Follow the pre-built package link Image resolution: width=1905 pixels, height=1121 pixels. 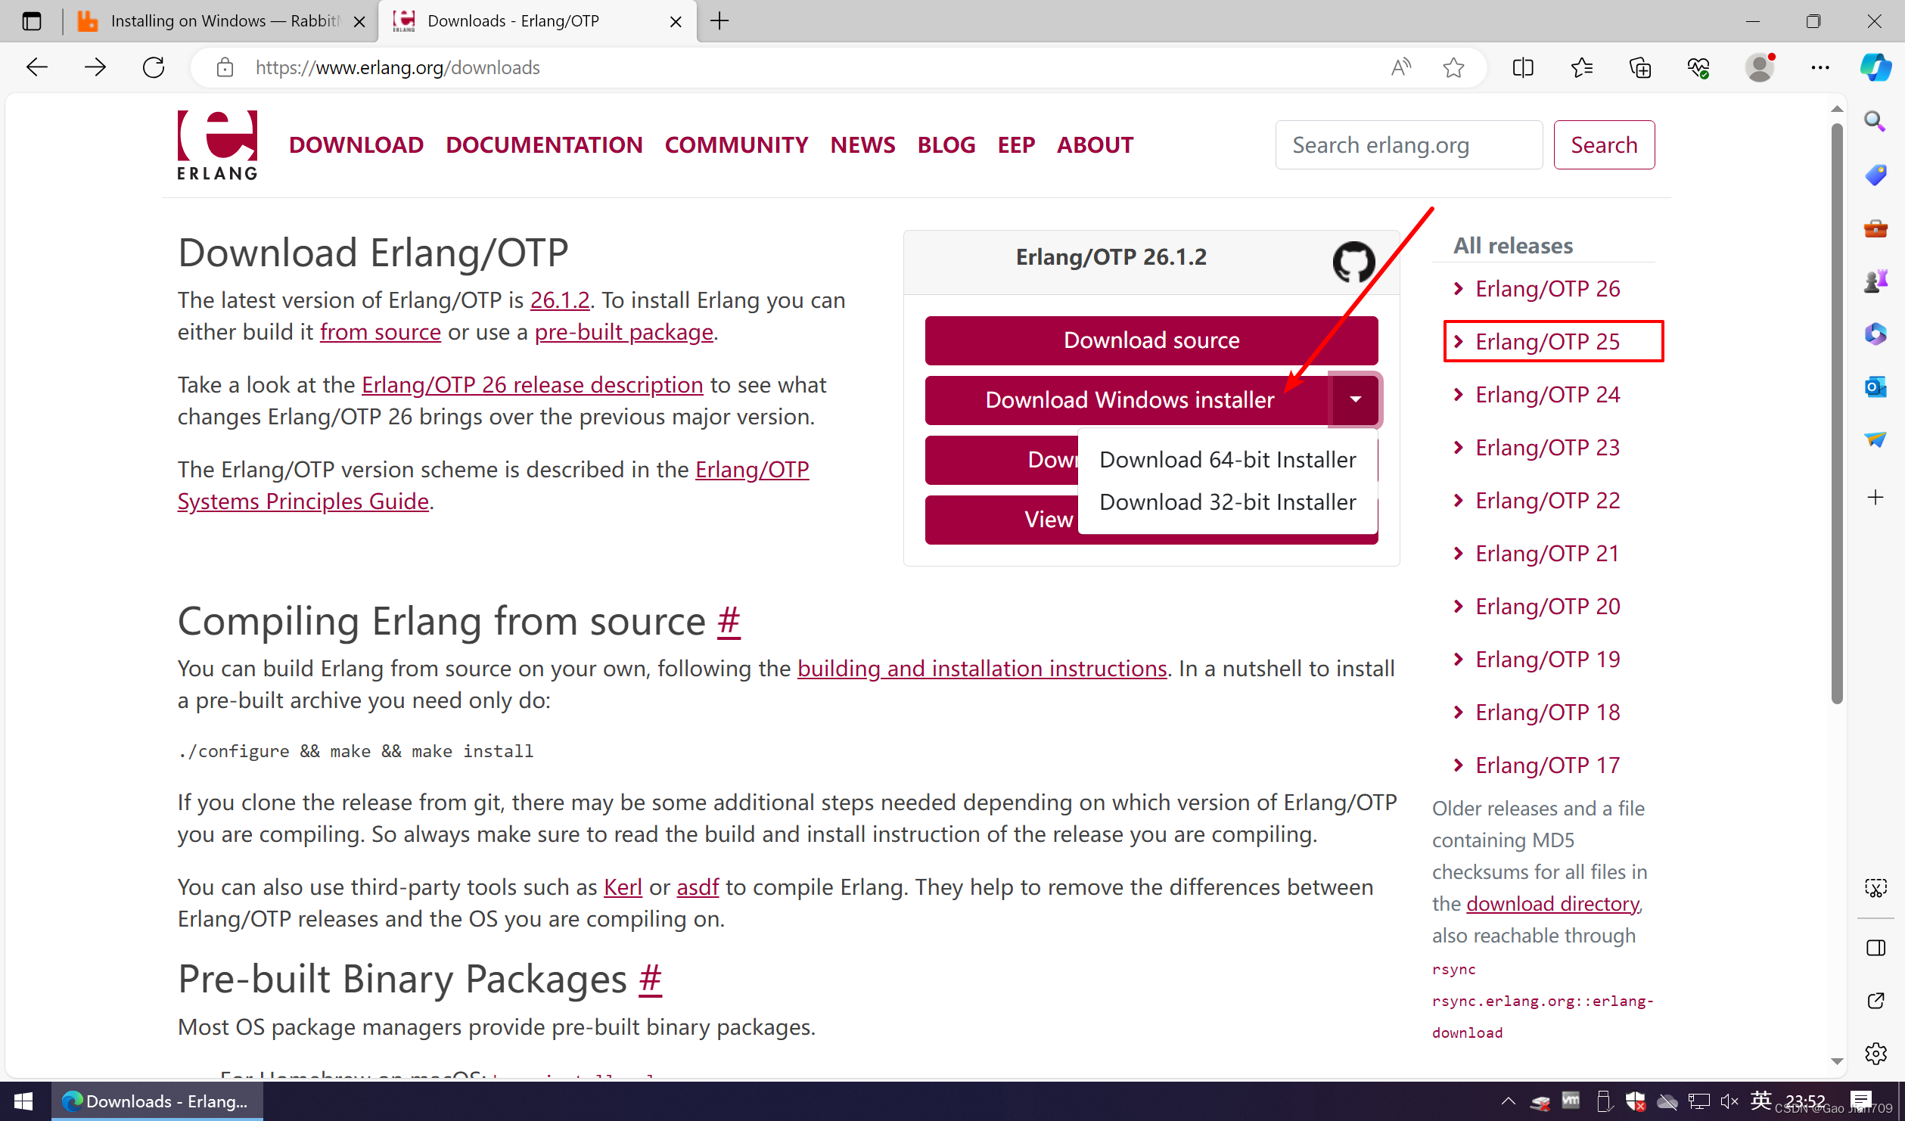click(623, 331)
